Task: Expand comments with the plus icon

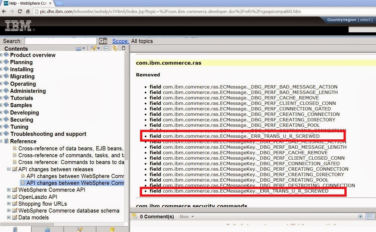Action: pyautogui.click(x=361, y=217)
